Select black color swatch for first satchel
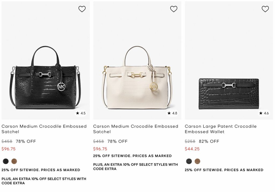The height and width of the screenshot is (192, 275). (6, 161)
